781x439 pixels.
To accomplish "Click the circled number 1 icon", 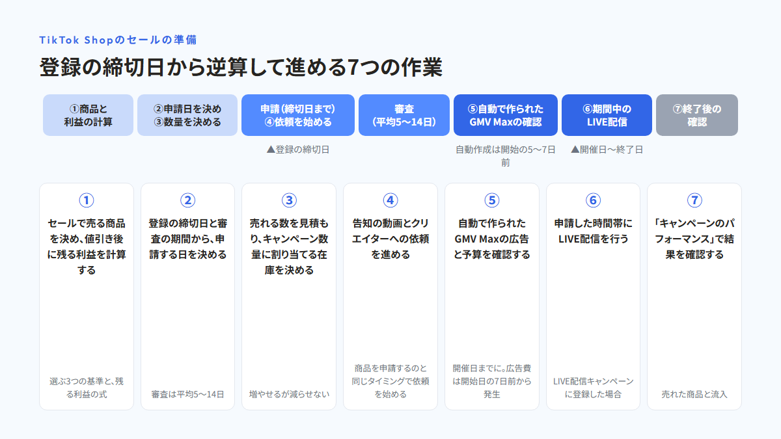I will [87, 200].
